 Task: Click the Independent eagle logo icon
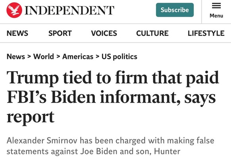pyautogui.click(x=14, y=10)
